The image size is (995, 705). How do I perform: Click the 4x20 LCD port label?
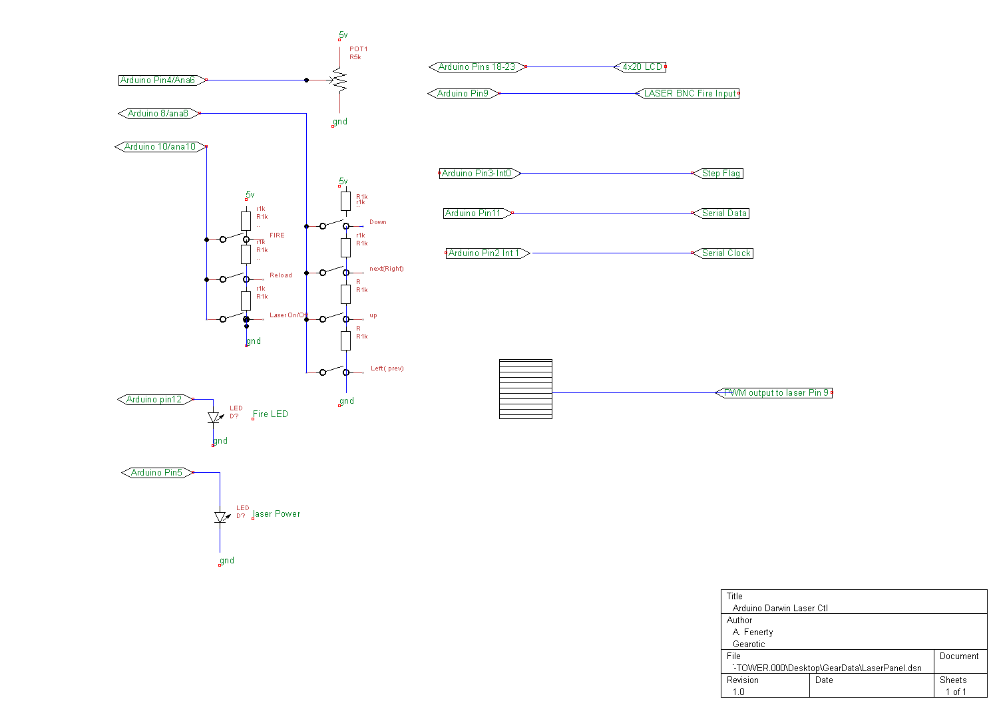click(641, 67)
